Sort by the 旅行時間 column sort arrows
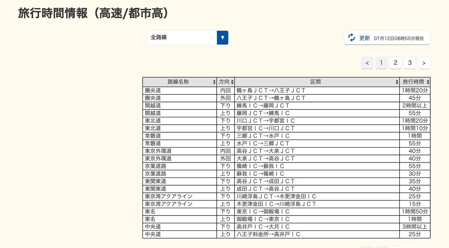The width and height of the screenshot is (449, 248). [x=428, y=82]
